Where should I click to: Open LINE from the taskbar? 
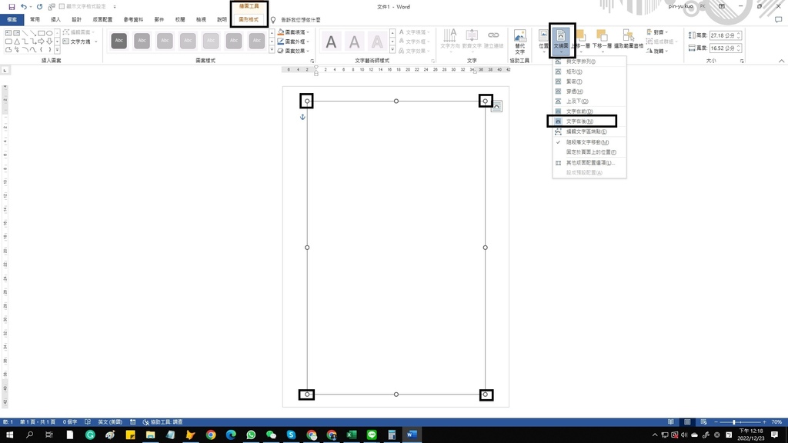pos(372,435)
